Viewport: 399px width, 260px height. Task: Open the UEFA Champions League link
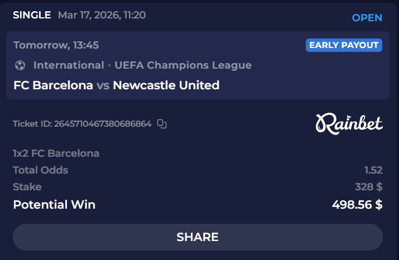coord(183,65)
